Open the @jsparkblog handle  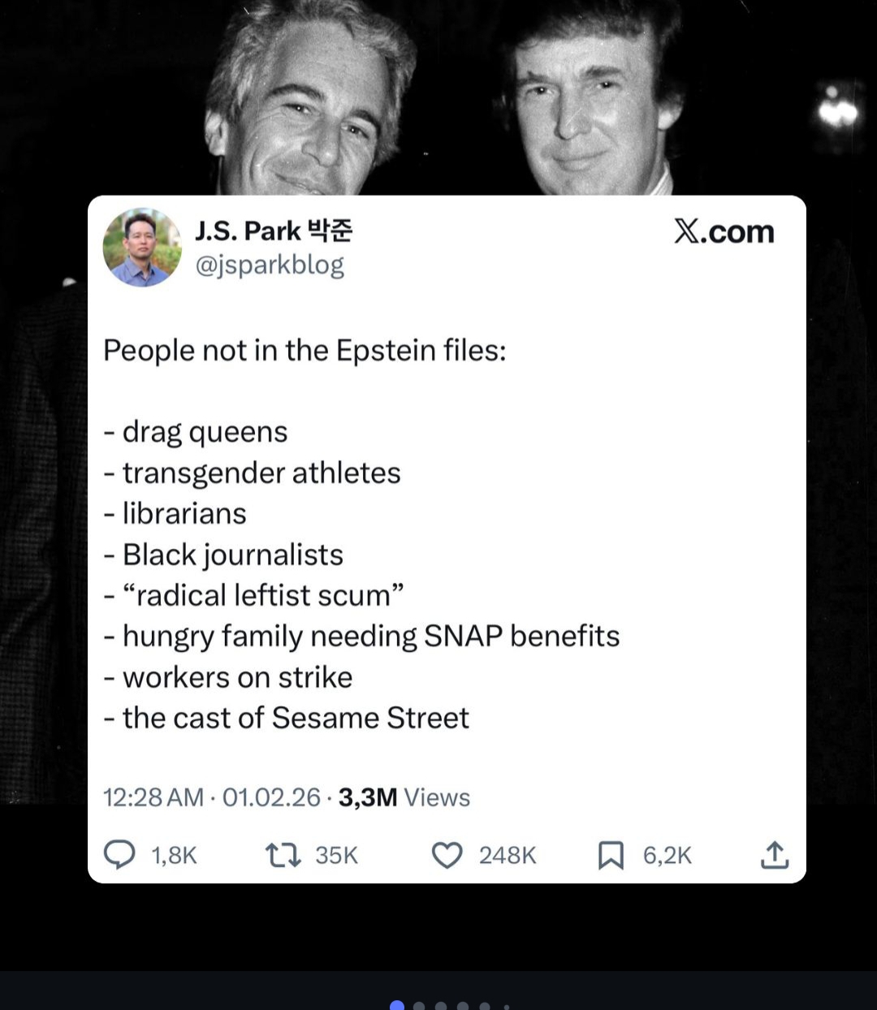coord(270,265)
